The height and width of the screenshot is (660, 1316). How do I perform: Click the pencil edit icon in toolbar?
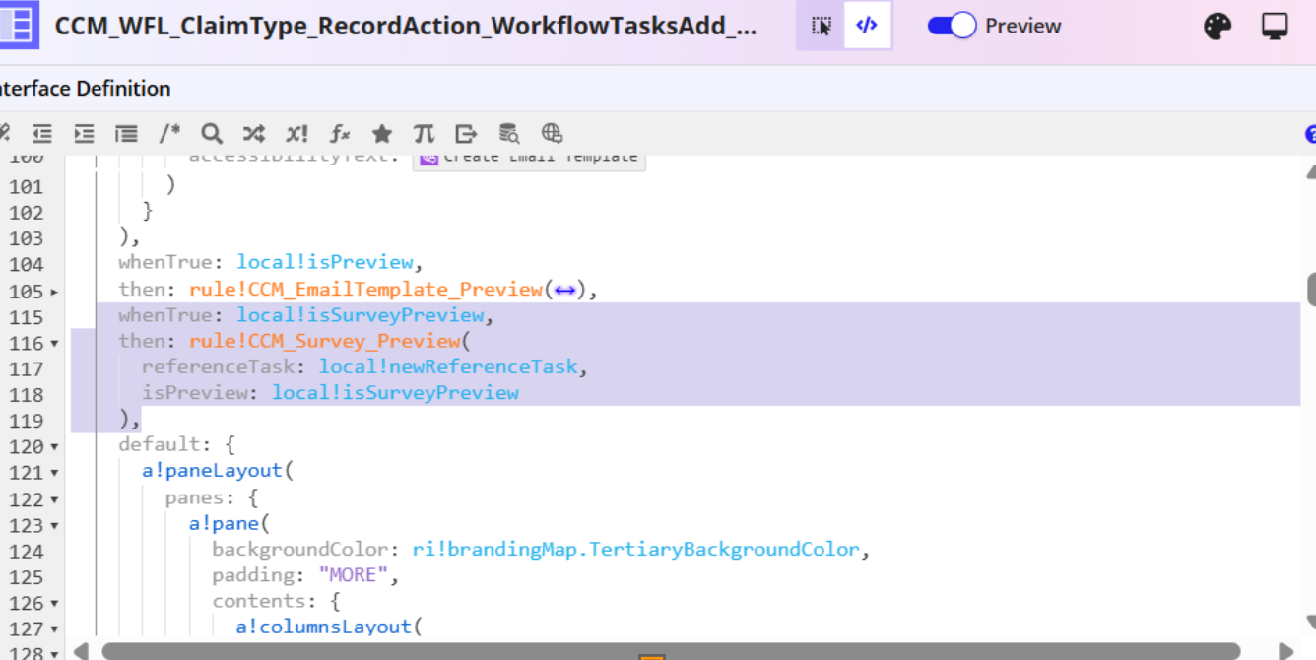3,133
